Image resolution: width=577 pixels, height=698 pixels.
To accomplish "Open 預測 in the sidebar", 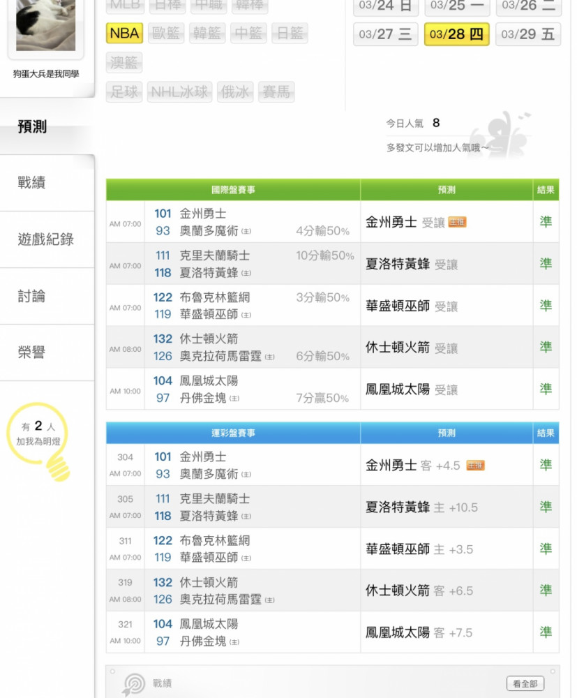I will [32, 127].
